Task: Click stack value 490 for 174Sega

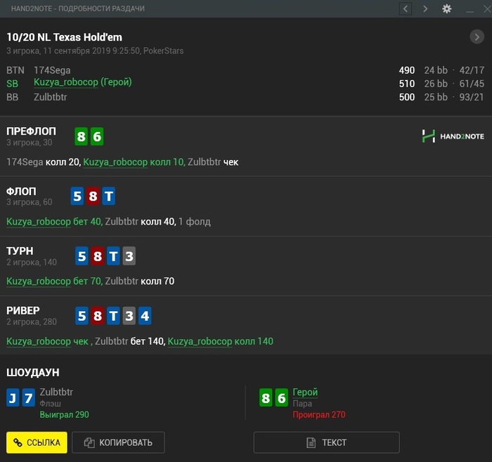Action: pyautogui.click(x=407, y=70)
